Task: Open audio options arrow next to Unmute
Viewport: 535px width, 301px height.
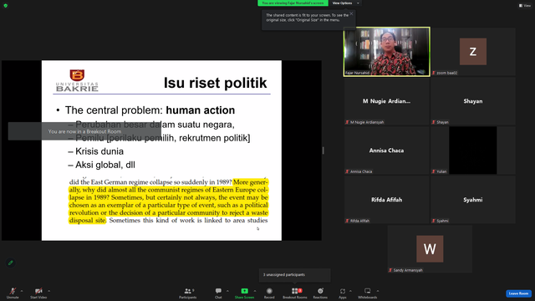Action: click(22, 291)
